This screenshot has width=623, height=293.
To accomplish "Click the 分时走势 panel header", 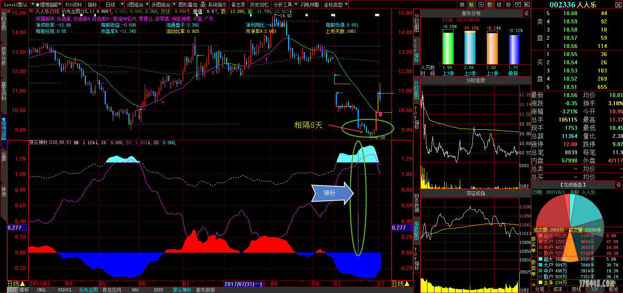I will (x=475, y=80).
